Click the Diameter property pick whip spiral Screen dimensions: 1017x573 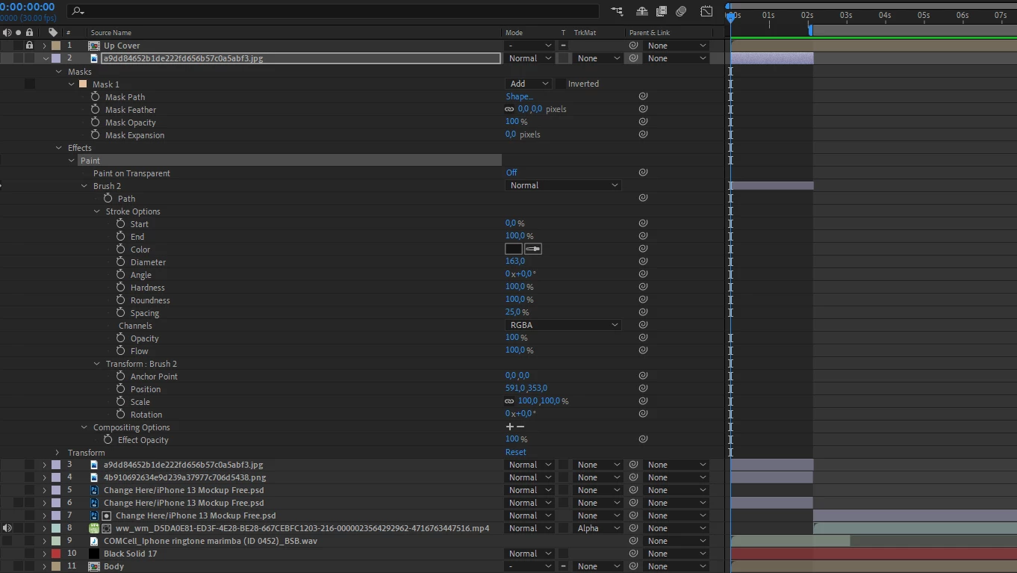(643, 261)
